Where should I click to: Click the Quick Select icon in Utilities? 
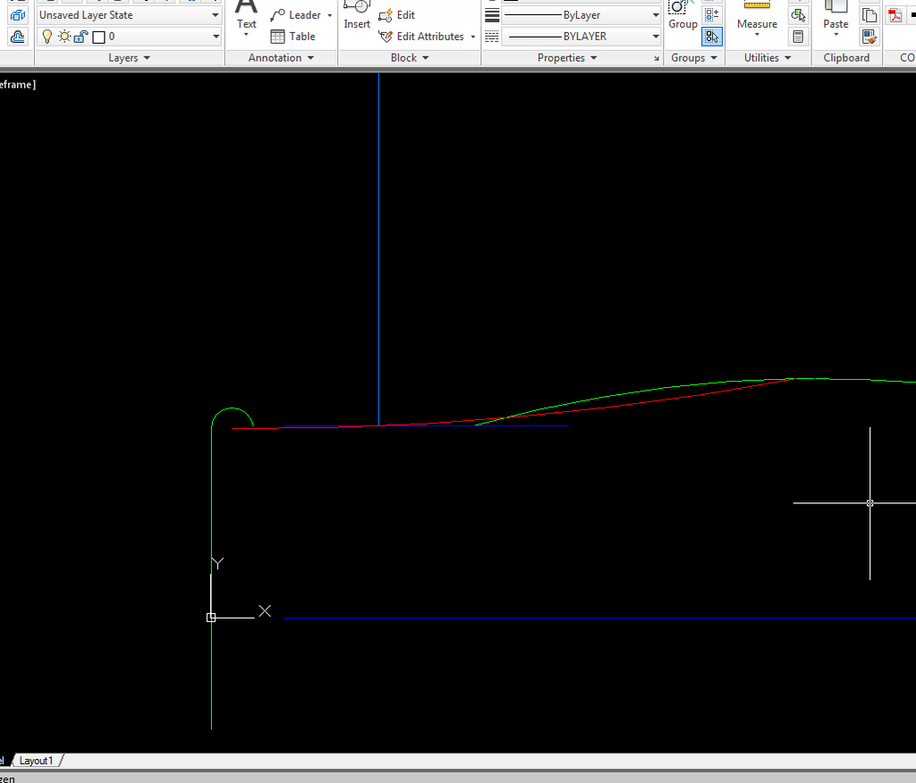point(798,15)
